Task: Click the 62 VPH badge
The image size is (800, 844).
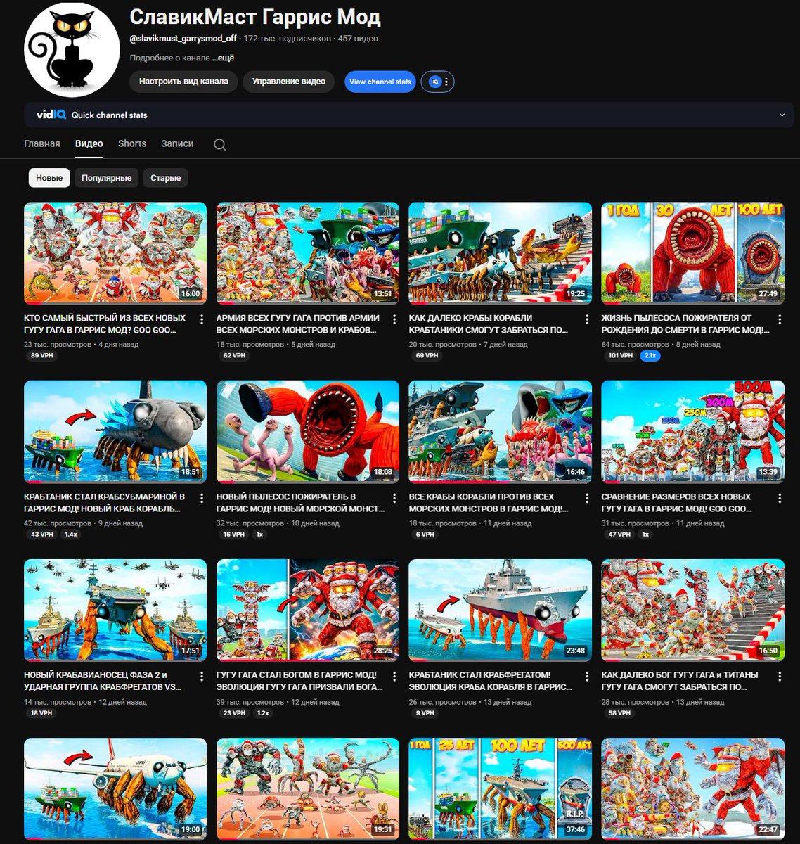Action: [x=234, y=356]
